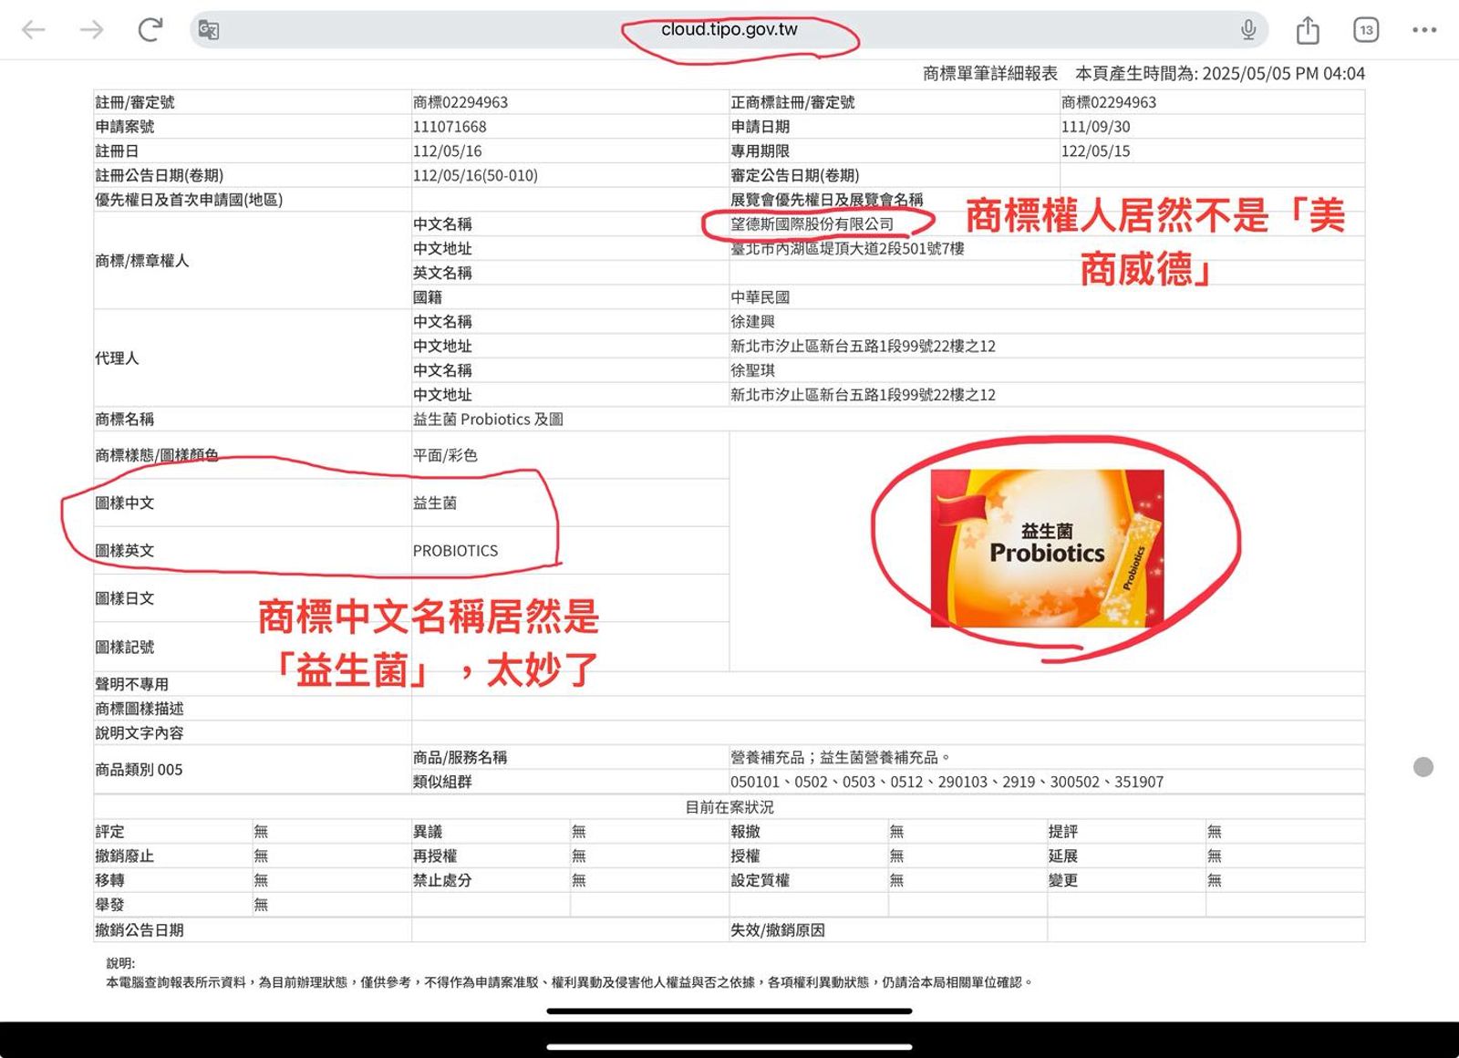Click the gray scroll indicator dot on right
This screenshot has height=1058, width=1459.
(1424, 767)
